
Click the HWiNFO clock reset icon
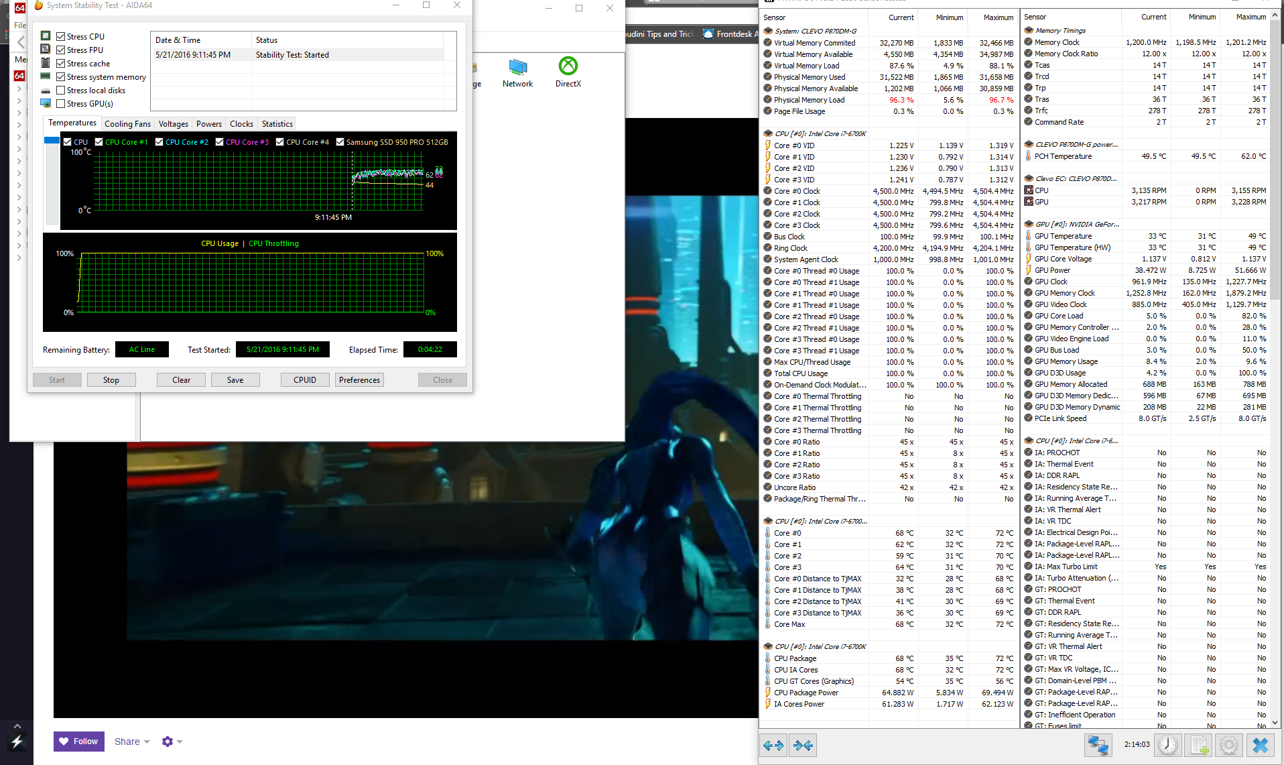[x=1167, y=745]
